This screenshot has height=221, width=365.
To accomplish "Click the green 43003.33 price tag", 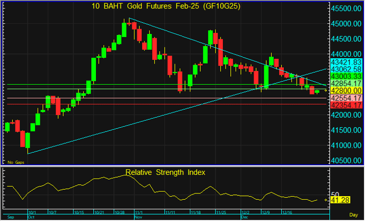I will pos(346,76).
